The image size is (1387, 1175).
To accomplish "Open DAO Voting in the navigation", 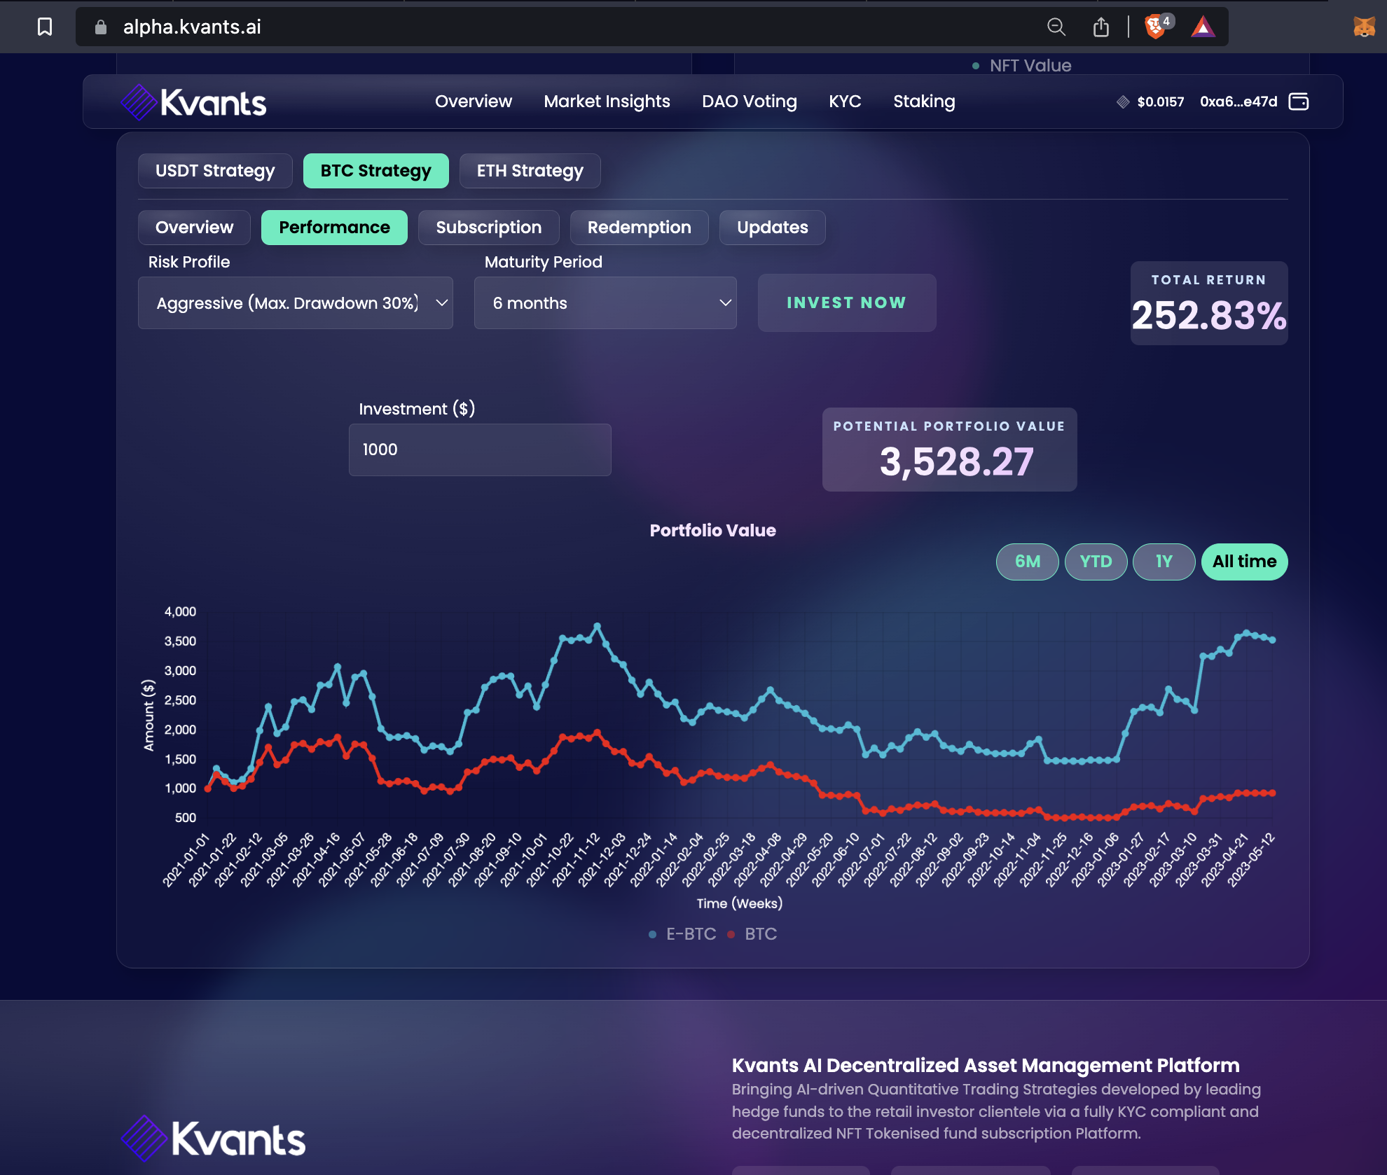I will click(x=750, y=102).
